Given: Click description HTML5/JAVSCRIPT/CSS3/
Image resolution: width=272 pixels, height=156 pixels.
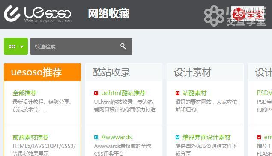Looking at the screenshot, I should [x=44, y=146].
